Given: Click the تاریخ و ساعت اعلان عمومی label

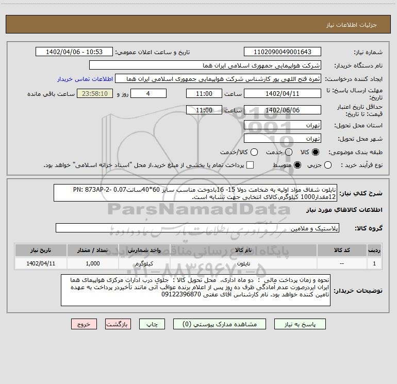Looking at the screenshot, I should coord(153,52).
